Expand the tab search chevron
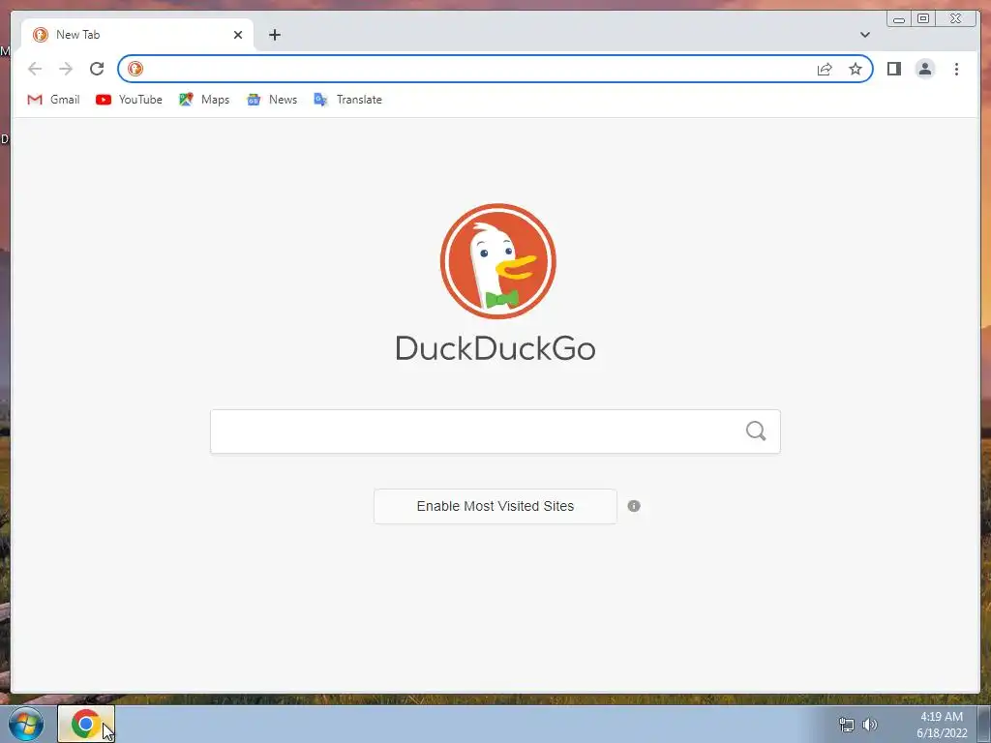The width and height of the screenshot is (991, 743). pyautogui.click(x=865, y=35)
